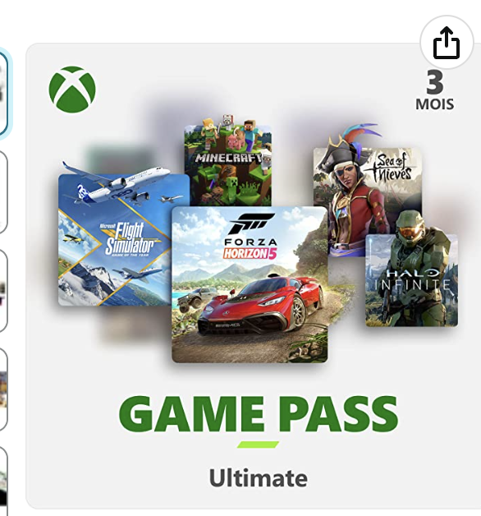This screenshot has width=481, height=516.
Task: Tap the Sea of Thieves title logo
Action: (x=392, y=168)
